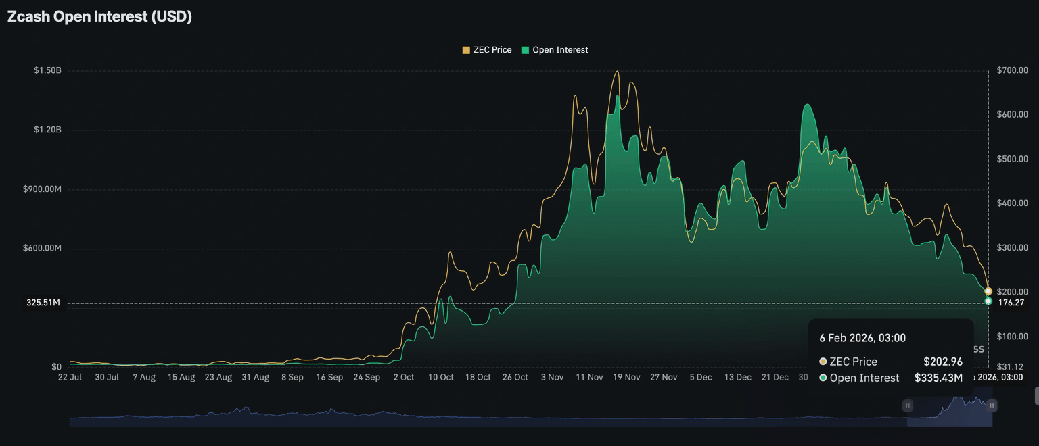Click the unselected area of the range navigator
1039x446 pixels.
click(474, 418)
